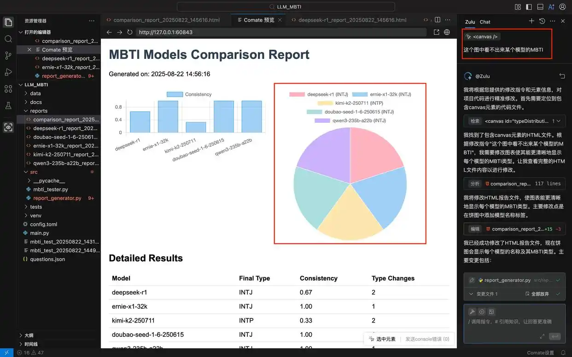Toggle the bottom panel layout button
The width and height of the screenshot is (572, 357).
(540, 7)
